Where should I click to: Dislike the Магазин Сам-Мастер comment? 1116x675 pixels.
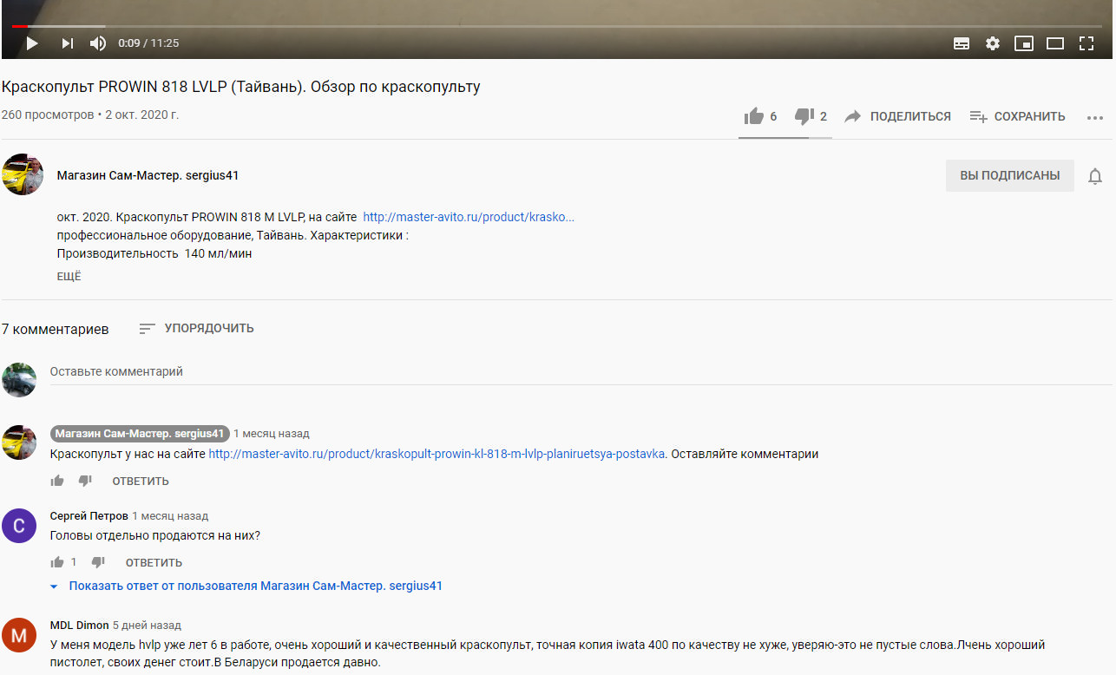click(85, 481)
